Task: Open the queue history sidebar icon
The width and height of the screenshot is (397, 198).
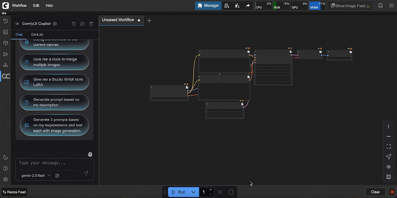Action: pyautogui.click(x=5, y=21)
